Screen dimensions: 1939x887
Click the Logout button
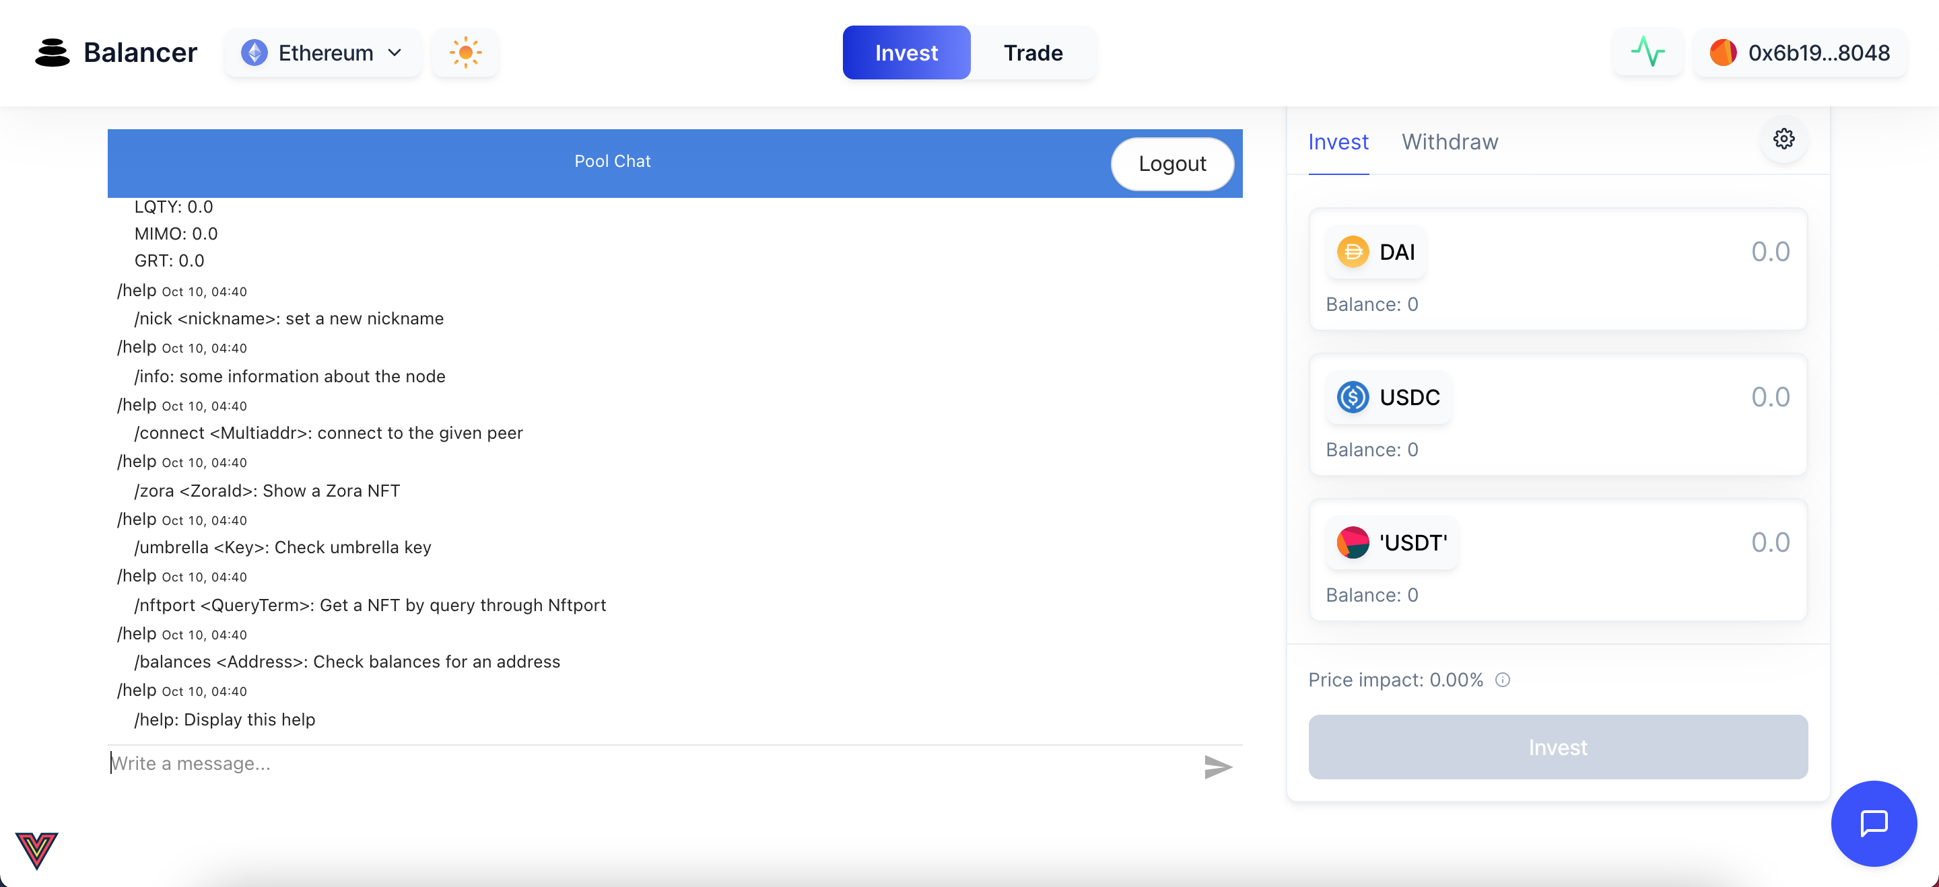1172,164
